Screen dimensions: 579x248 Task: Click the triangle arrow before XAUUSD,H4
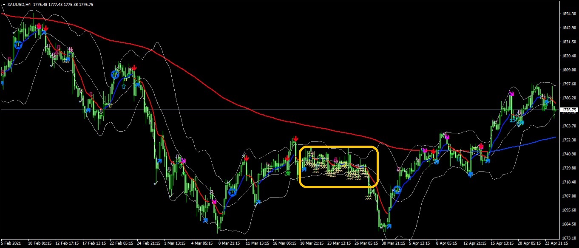(4, 4)
